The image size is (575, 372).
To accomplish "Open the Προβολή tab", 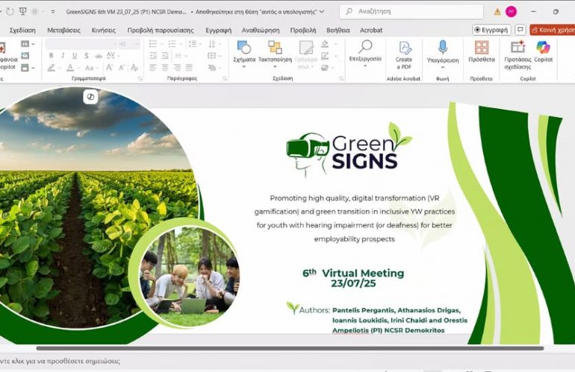I will tap(303, 30).
